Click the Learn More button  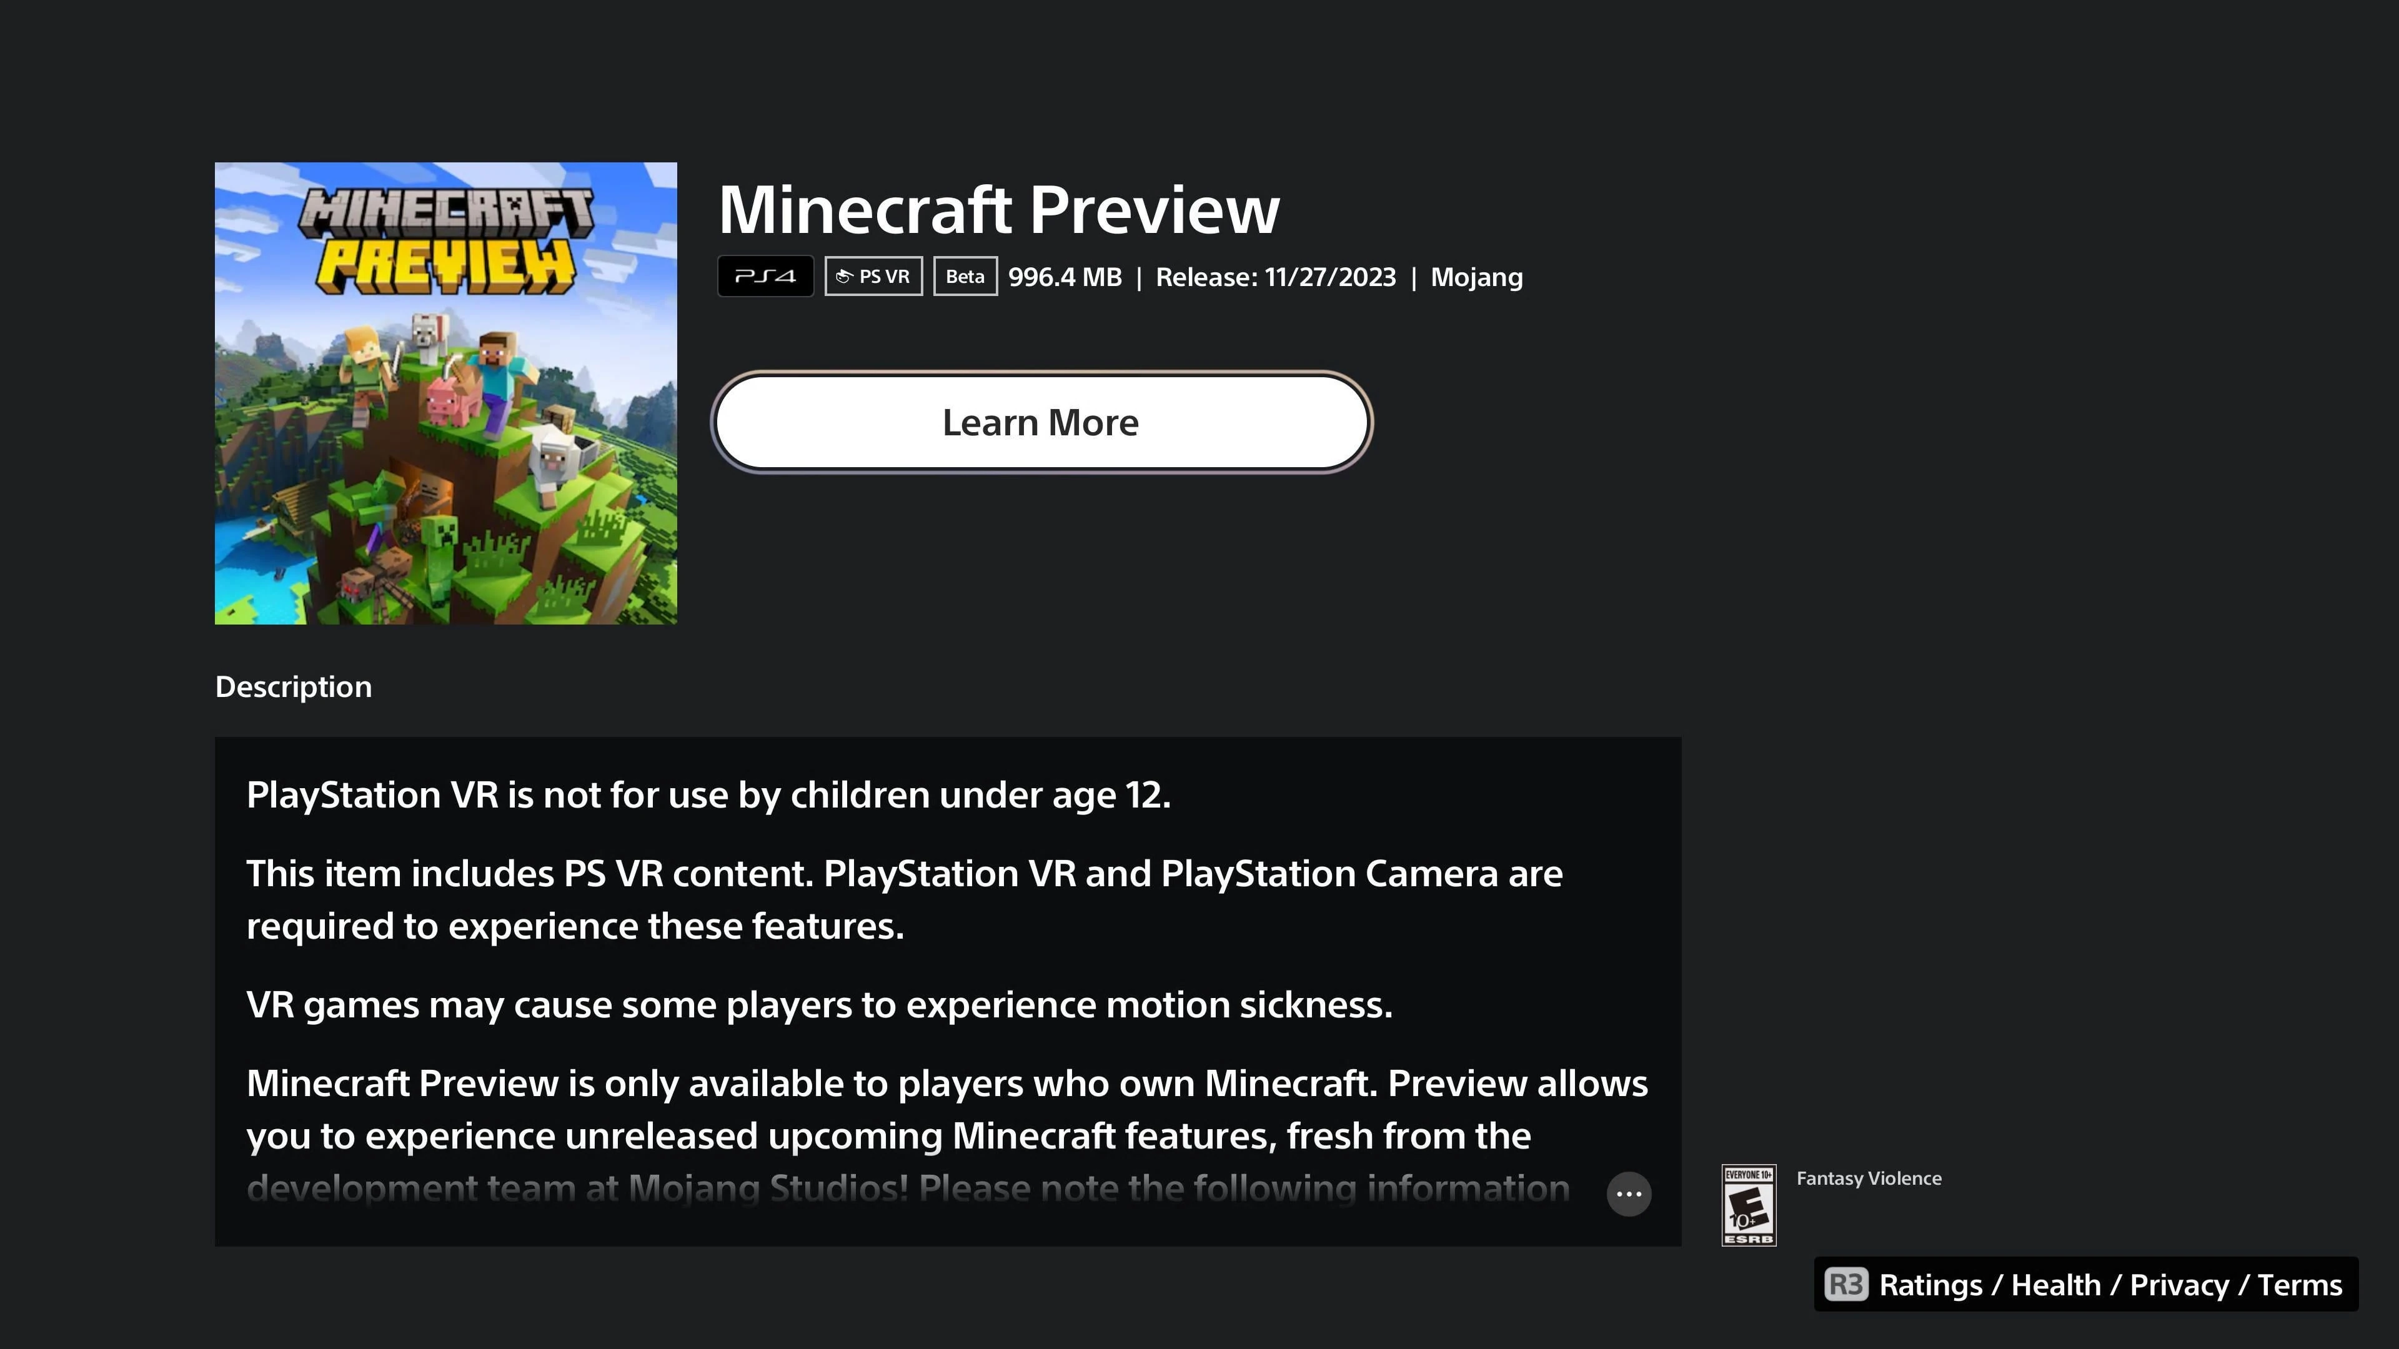click(x=1040, y=423)
